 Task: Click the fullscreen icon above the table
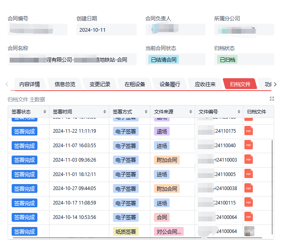click(x=272, y=99)
